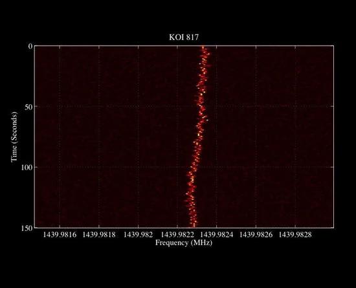Click the Frequency (MHz) axis label

pos(184,243)
